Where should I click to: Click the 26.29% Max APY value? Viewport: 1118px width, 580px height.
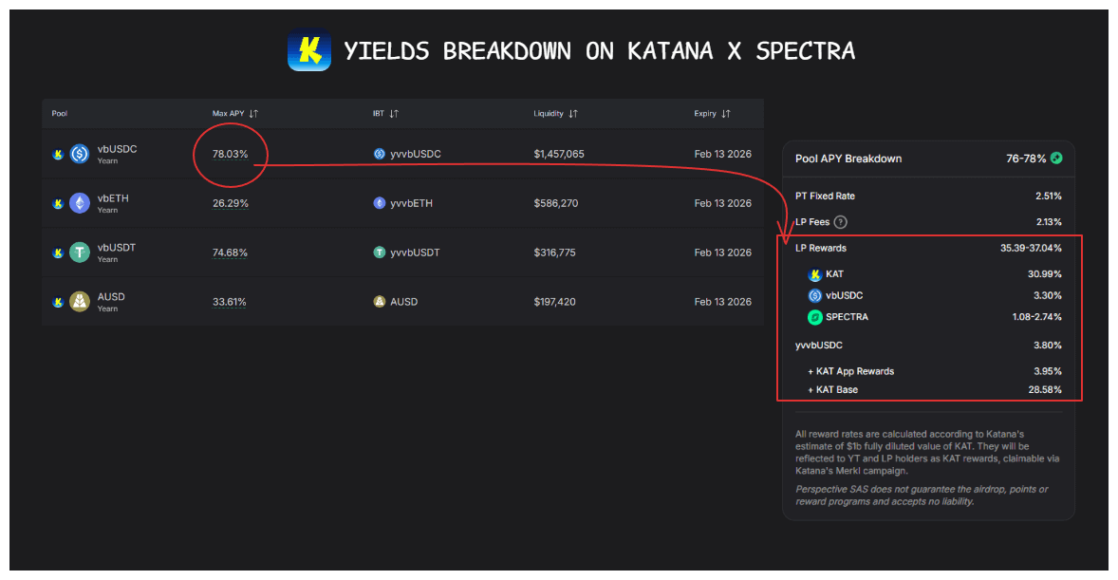point(231,203)
